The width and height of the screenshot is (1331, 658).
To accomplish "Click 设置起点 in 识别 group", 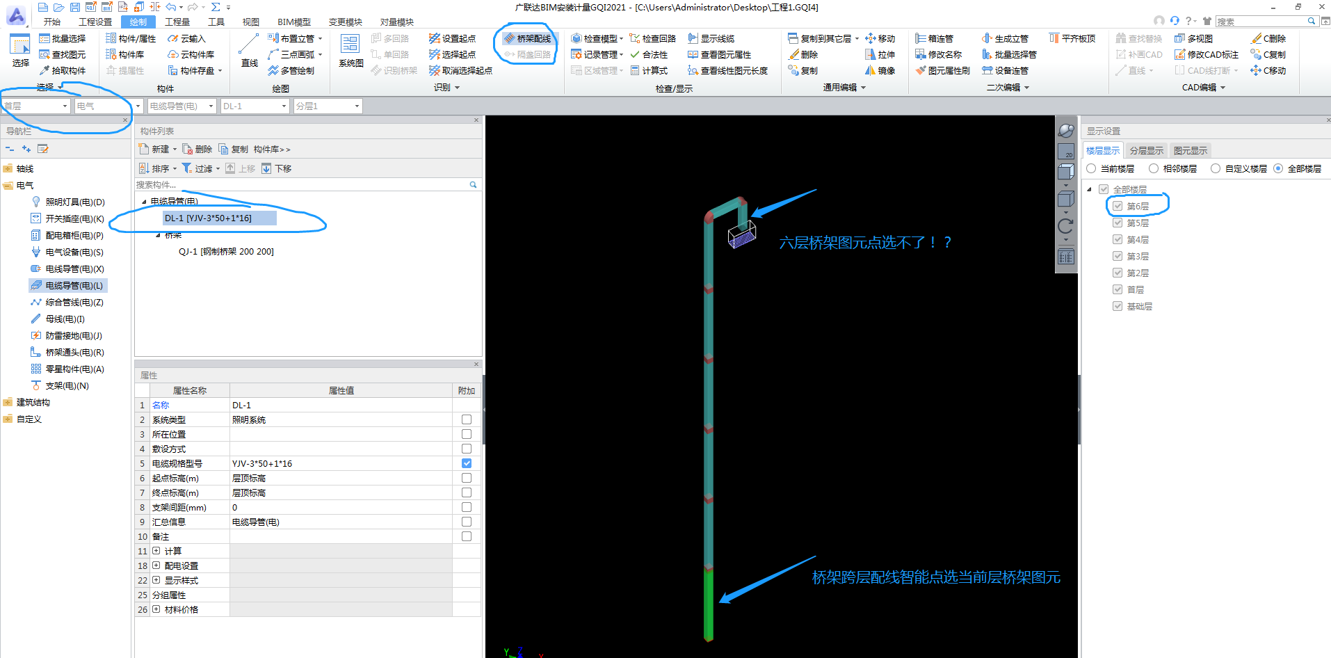I will [453, 38].
